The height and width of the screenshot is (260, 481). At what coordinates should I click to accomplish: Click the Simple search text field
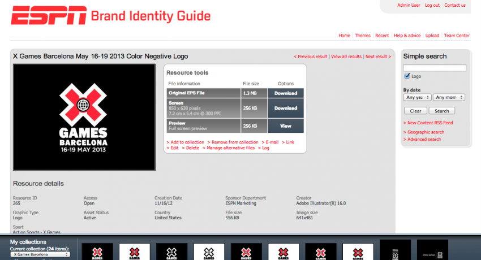[x=435, y=68]
